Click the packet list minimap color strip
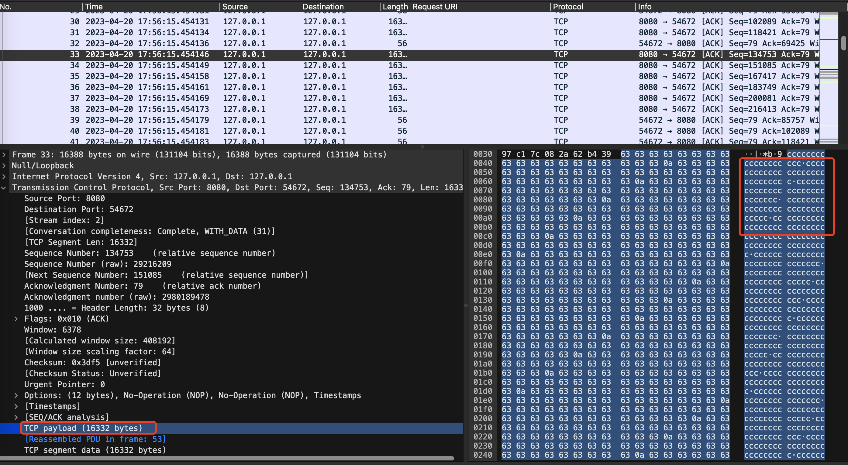Screen dimensions: 848x465 [x=829, y=78]
